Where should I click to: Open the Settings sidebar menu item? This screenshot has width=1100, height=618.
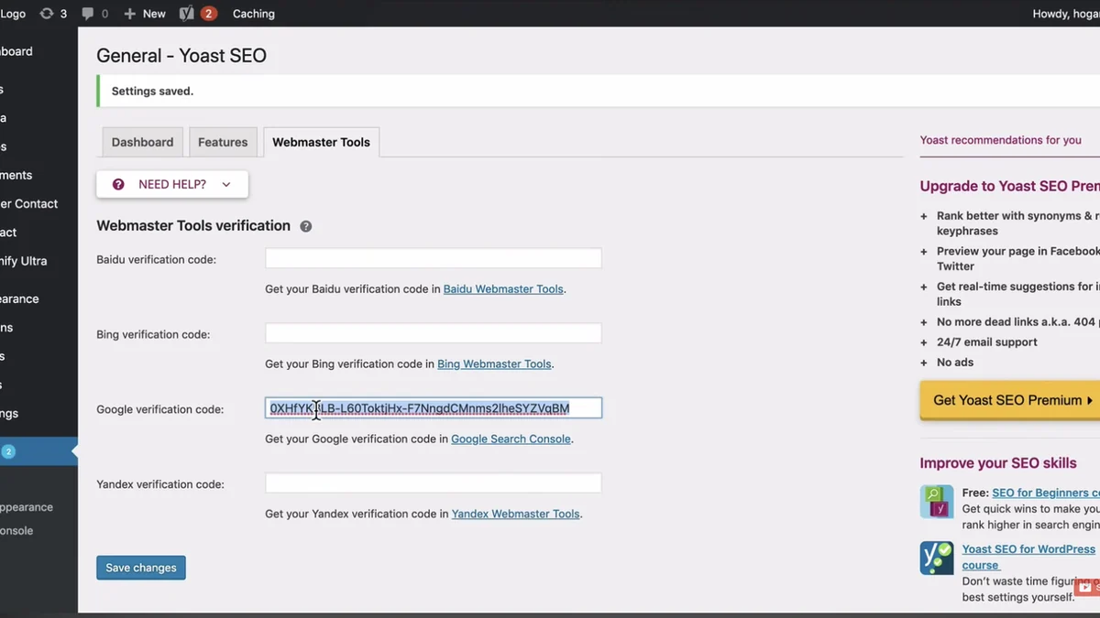[x=9, y=413]
